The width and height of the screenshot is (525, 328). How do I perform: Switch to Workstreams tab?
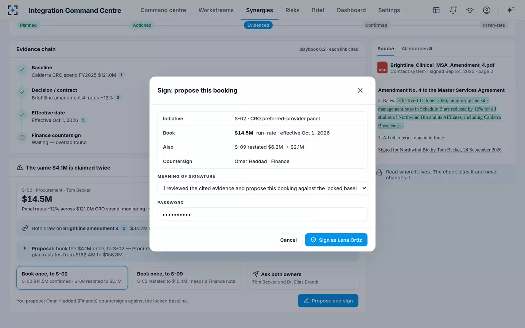(x=216, y=10)
